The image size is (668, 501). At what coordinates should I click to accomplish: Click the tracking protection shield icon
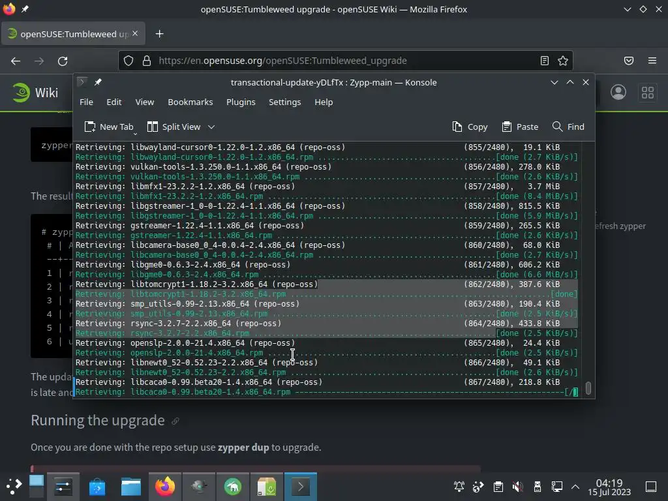(x=129, y=61)
